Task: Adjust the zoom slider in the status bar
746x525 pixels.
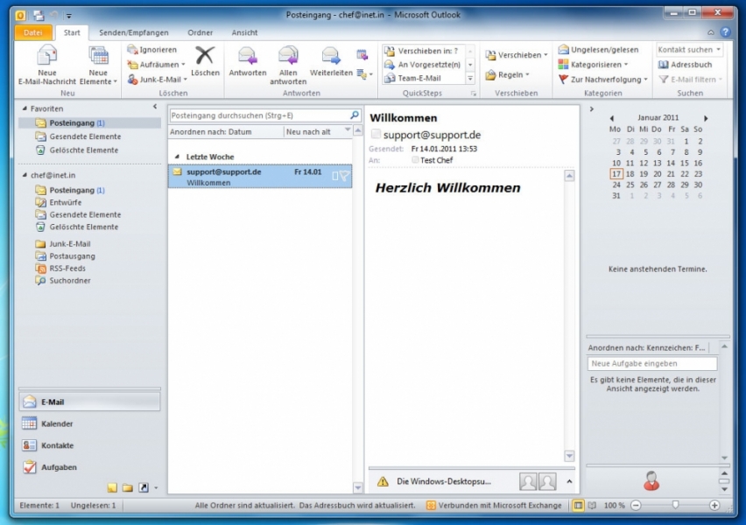Action: pos(674,506)
